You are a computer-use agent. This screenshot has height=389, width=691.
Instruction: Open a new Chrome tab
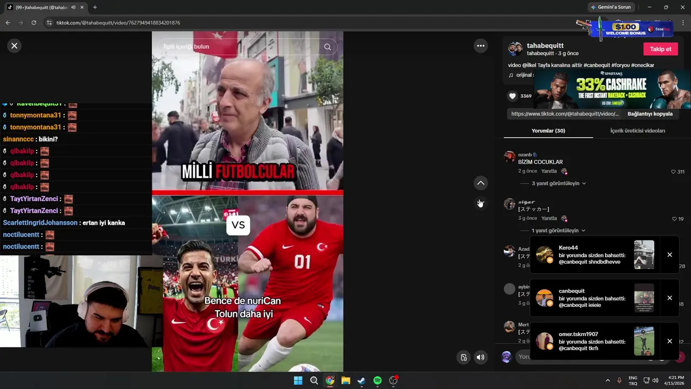point(95,8)
